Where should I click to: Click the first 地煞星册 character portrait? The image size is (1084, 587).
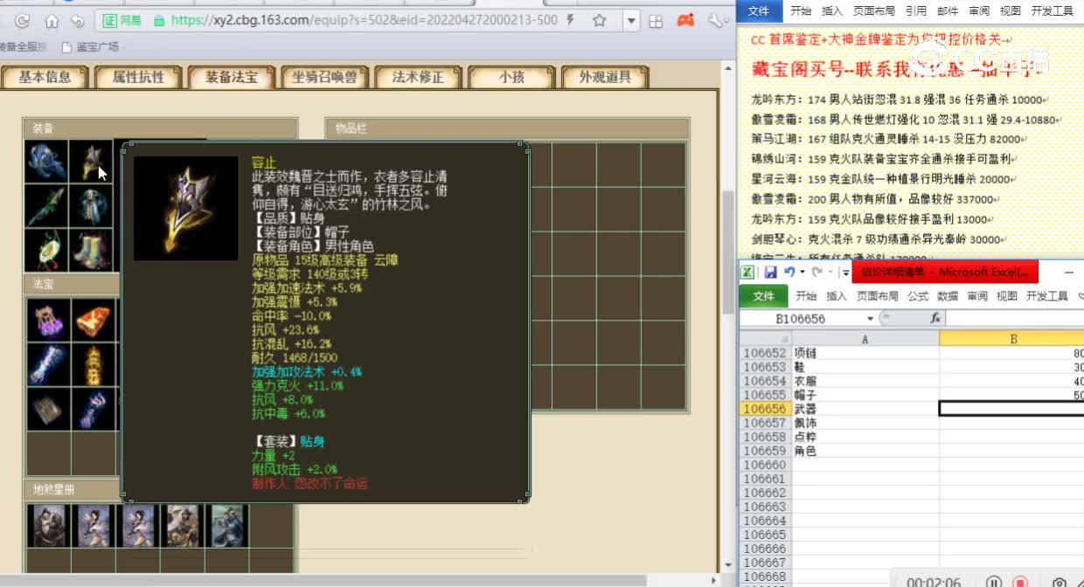click(49, 526)
